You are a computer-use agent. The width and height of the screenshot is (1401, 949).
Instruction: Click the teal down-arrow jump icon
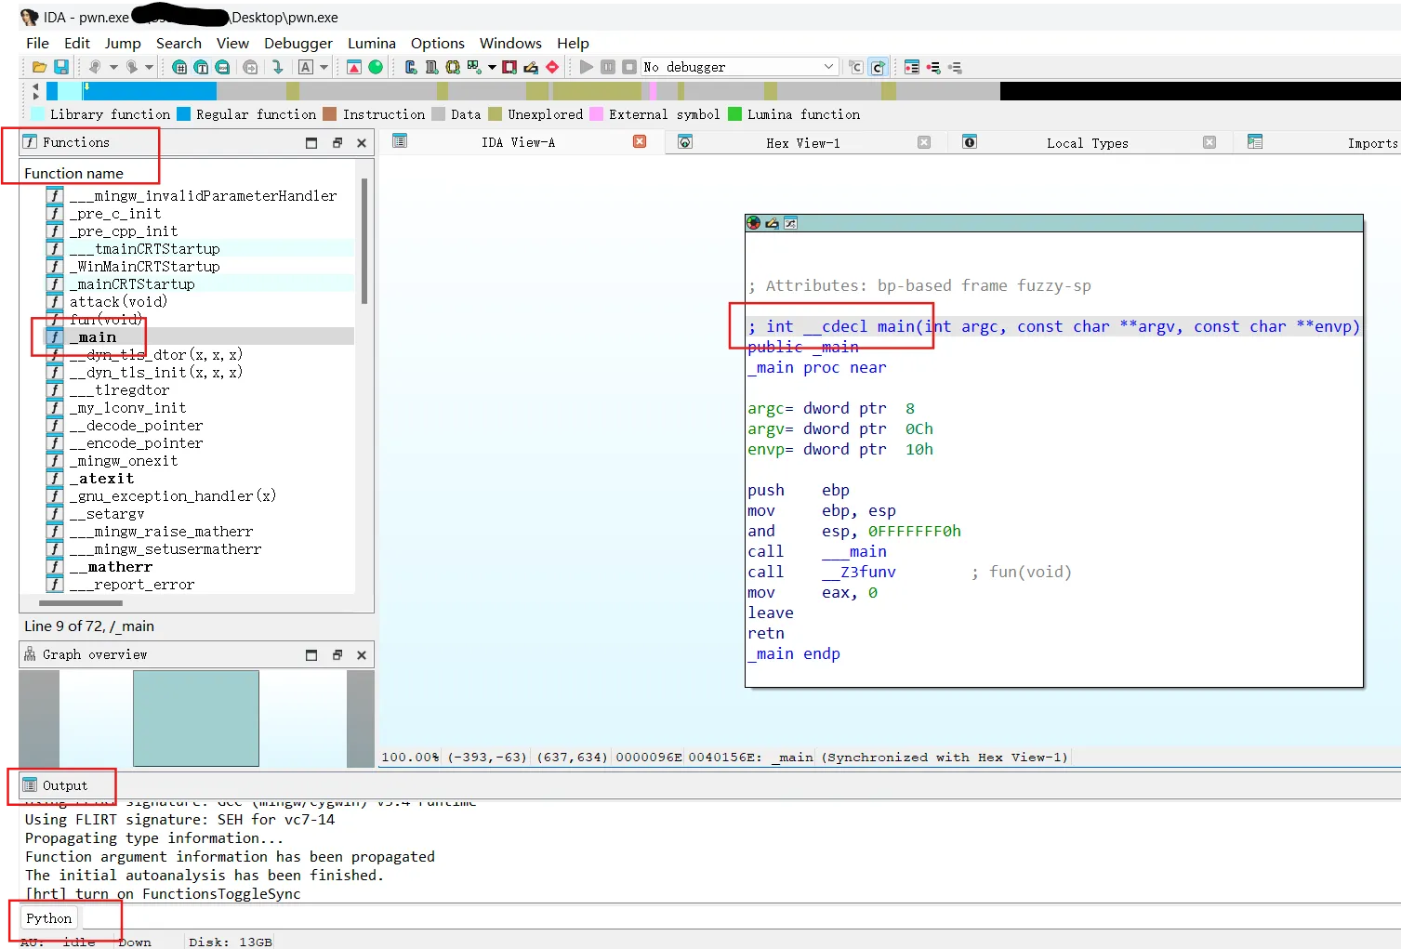coord(277,67)
